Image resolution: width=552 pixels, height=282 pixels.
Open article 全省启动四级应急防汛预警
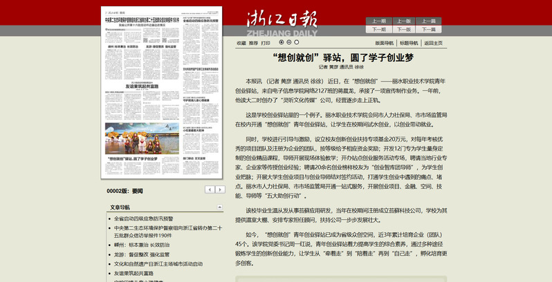(143, 218)
